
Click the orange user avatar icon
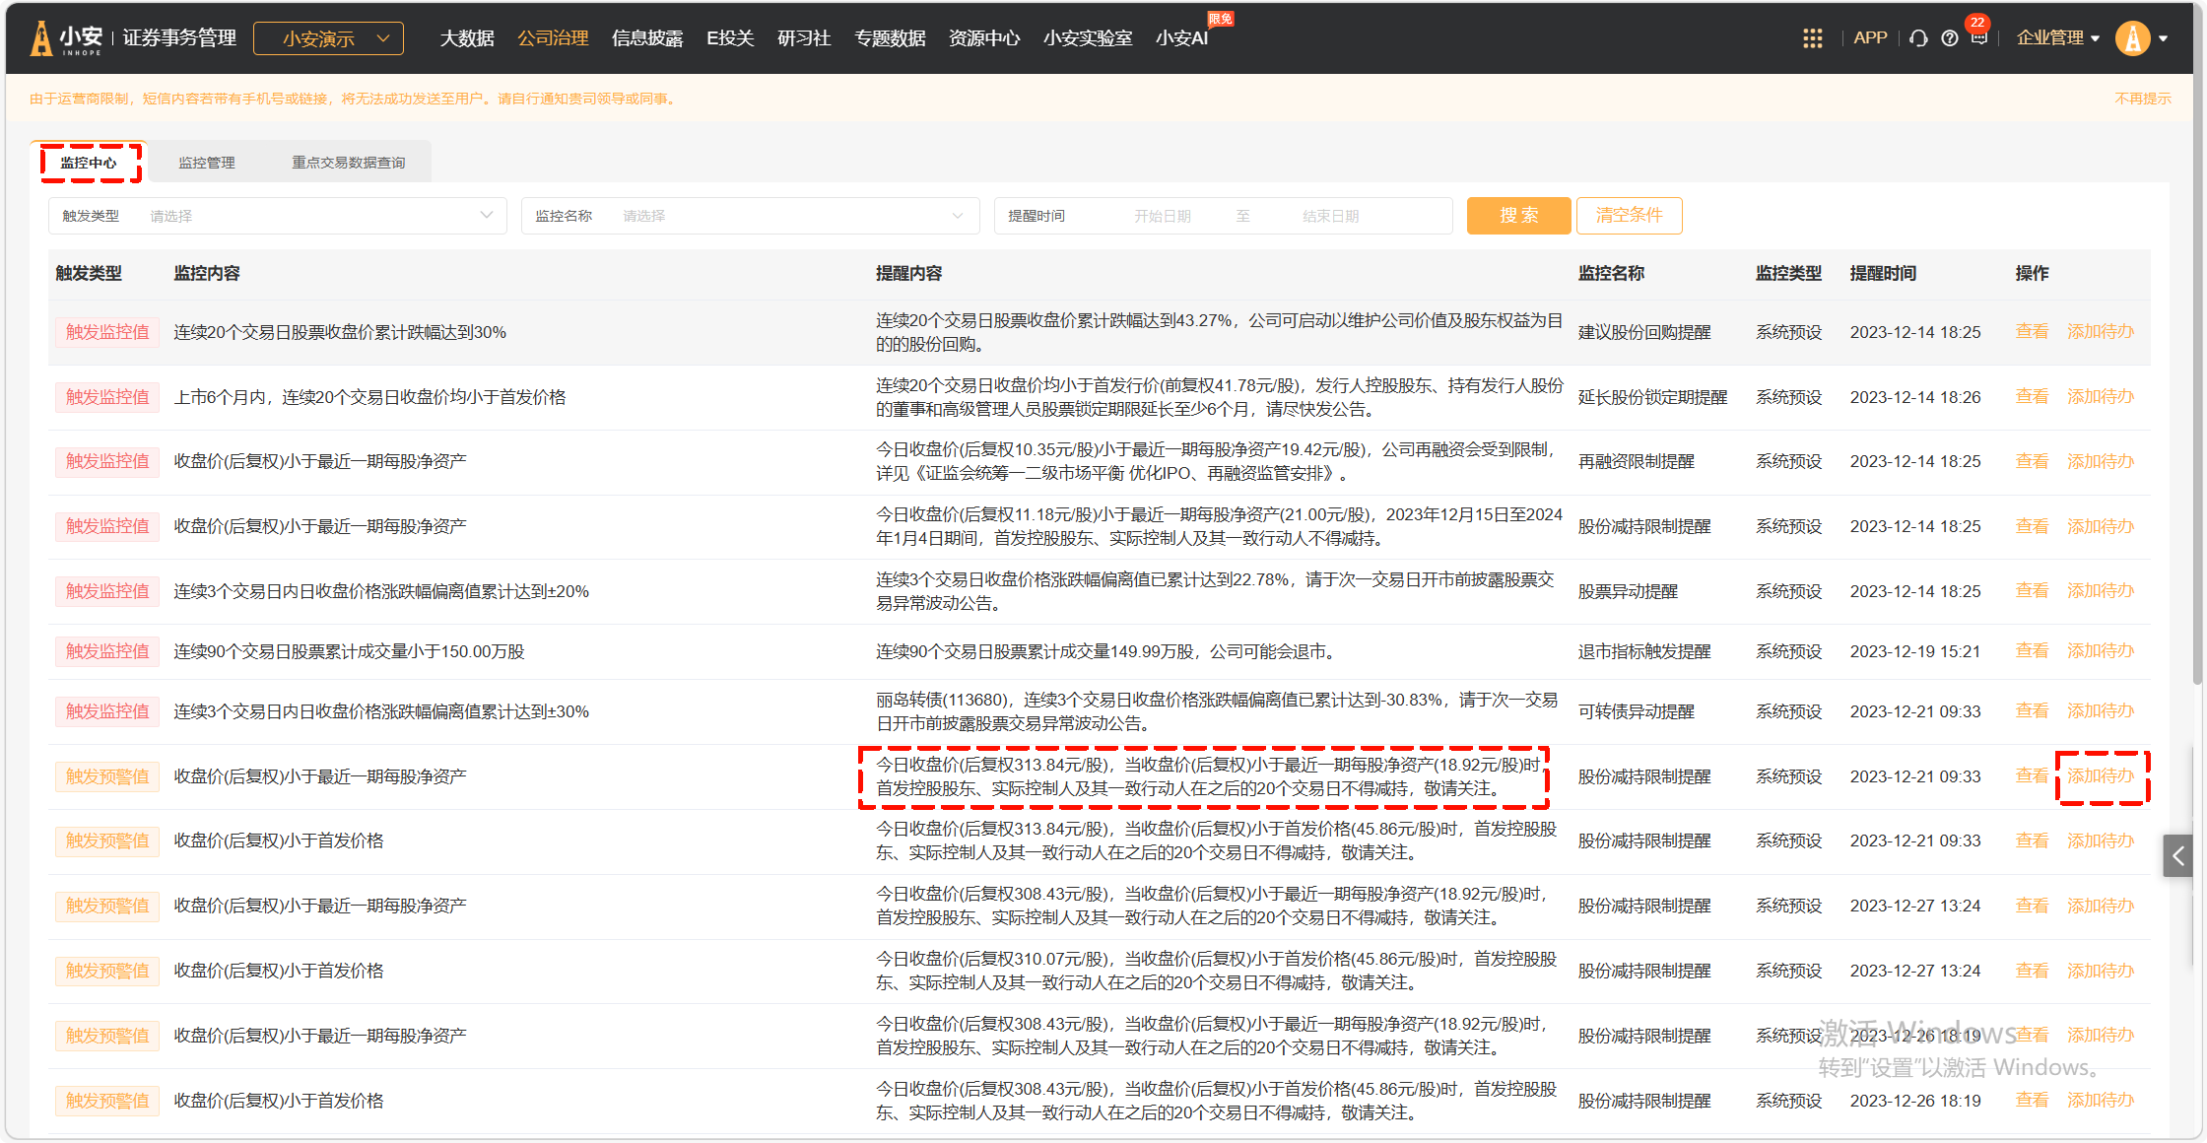[x=2132, y=38]
